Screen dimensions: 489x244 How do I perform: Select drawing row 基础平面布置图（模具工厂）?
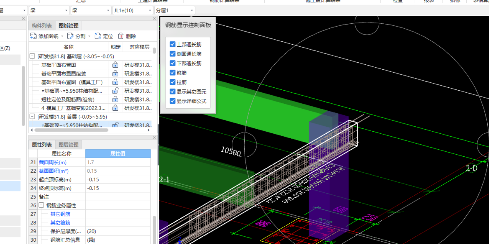[x=72, y=82]
